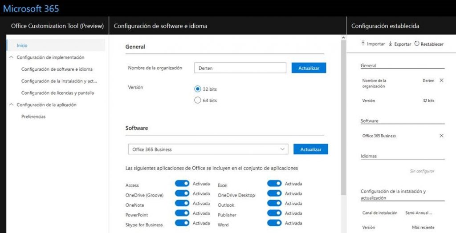Open the Office 365 Business dropdown
Image resolution: width=456 pixels, height=233 pixels.
(x=208, y=149)
